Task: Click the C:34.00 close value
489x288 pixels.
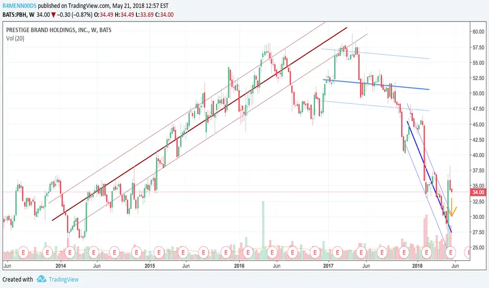Action: [164, 15]
